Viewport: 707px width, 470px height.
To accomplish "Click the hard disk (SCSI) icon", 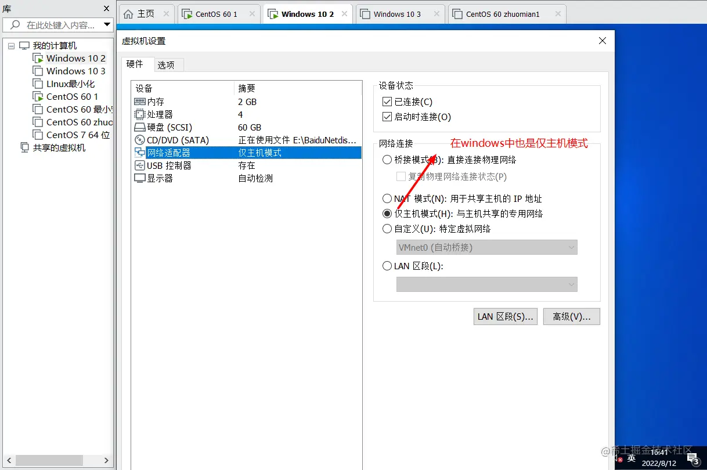I will (139, 127).
